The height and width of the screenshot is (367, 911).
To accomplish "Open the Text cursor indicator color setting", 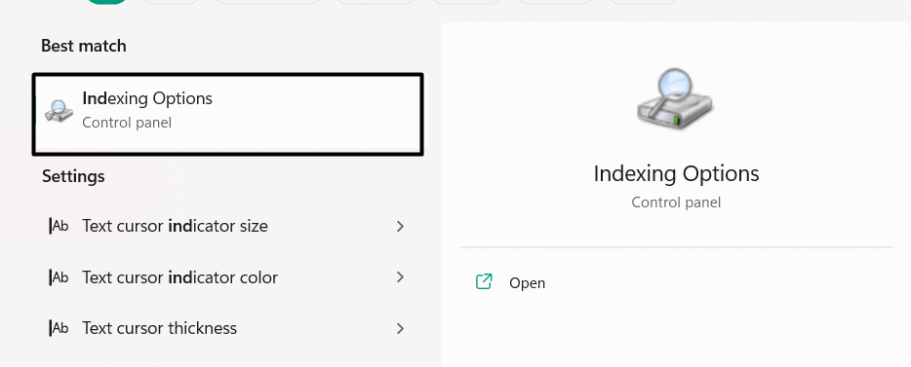I will [228, 277].
